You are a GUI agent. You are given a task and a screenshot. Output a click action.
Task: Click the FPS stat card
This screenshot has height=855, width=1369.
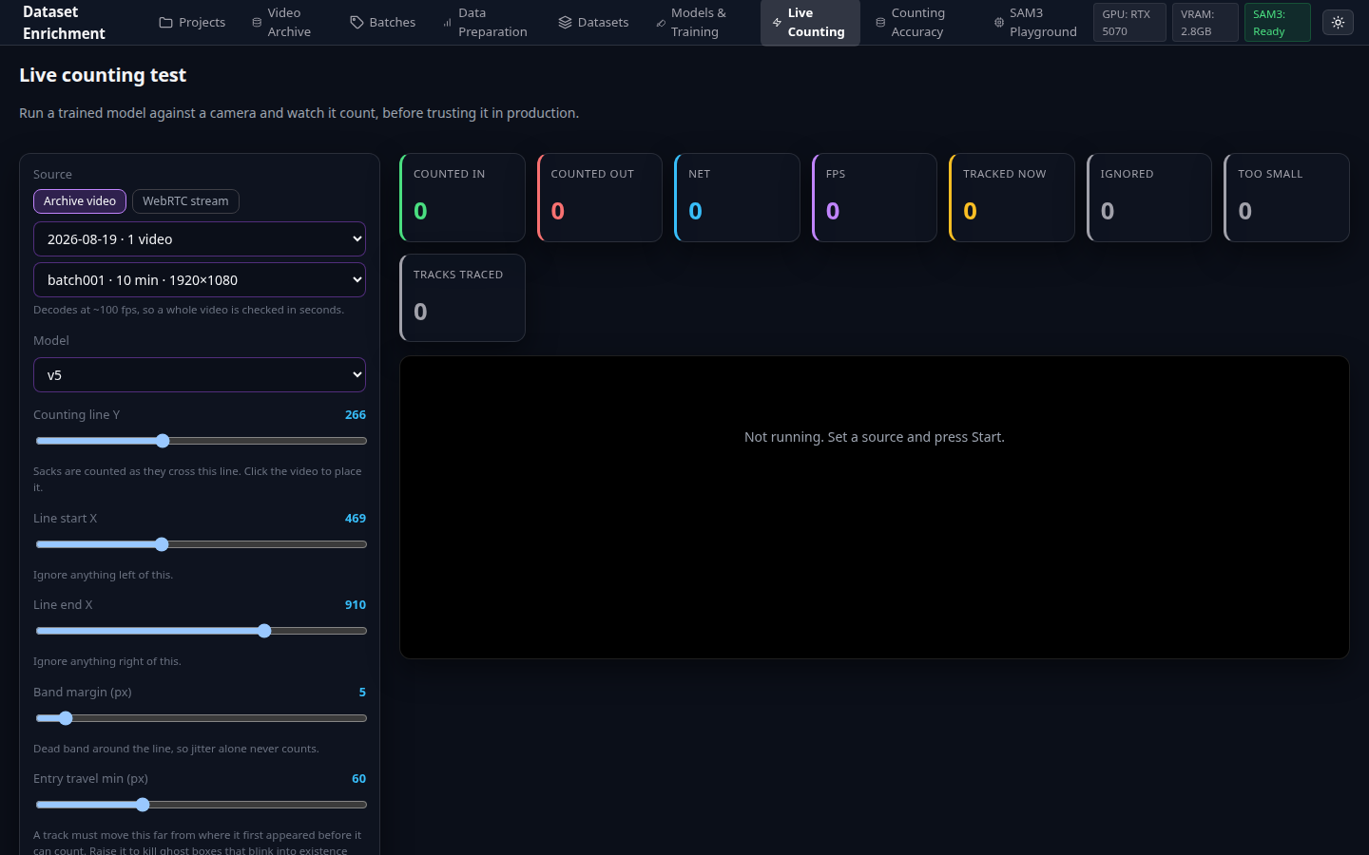[875, 198]
